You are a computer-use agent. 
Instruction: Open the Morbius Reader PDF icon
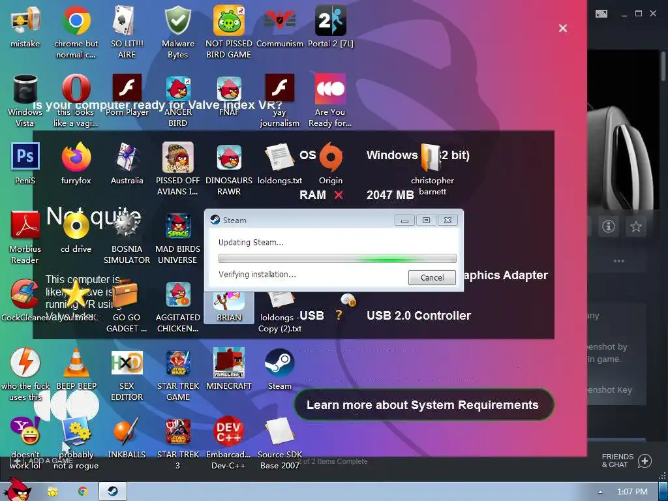pyautogui.click(x=25, y=225)
